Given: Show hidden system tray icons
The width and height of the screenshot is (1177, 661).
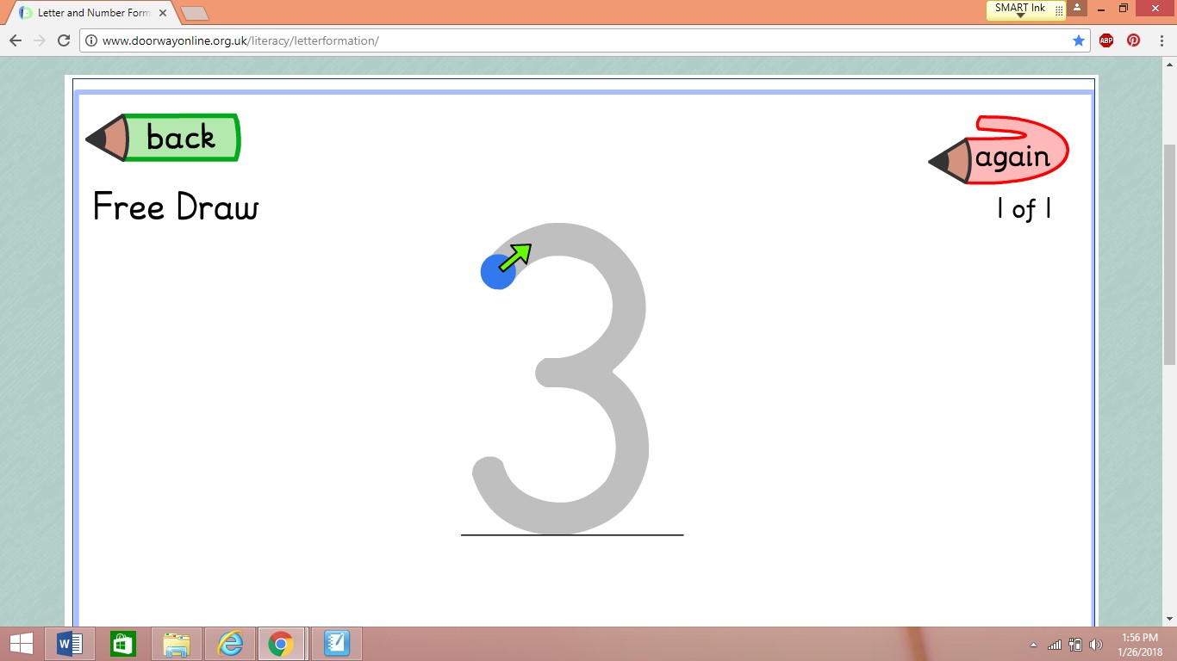Looking at the screenshot, I should (1033, 645).
